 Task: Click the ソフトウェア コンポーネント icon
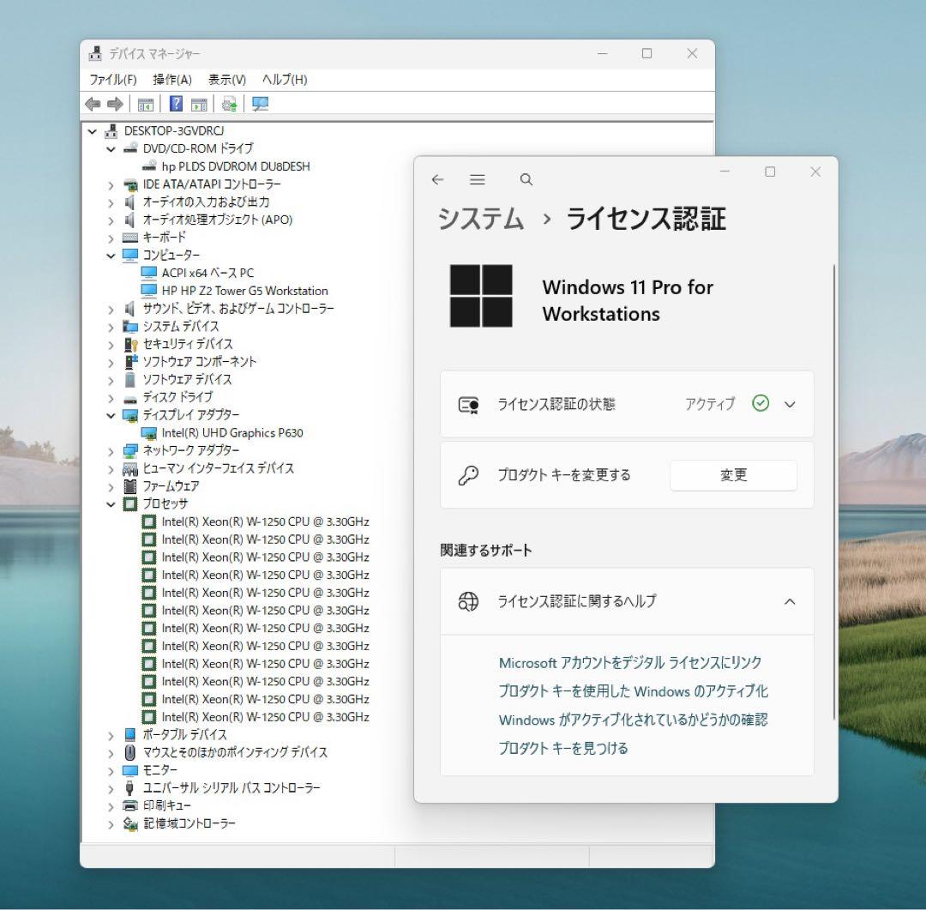[130, 362]
